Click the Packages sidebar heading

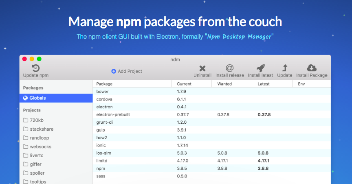(33, 88)
